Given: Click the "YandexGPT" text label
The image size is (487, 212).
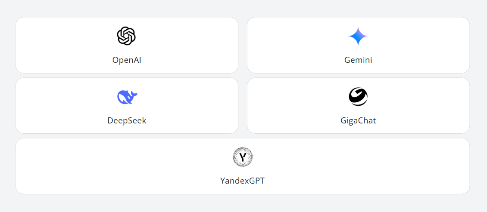Looking at the screenshot, I should click(243, 181).
